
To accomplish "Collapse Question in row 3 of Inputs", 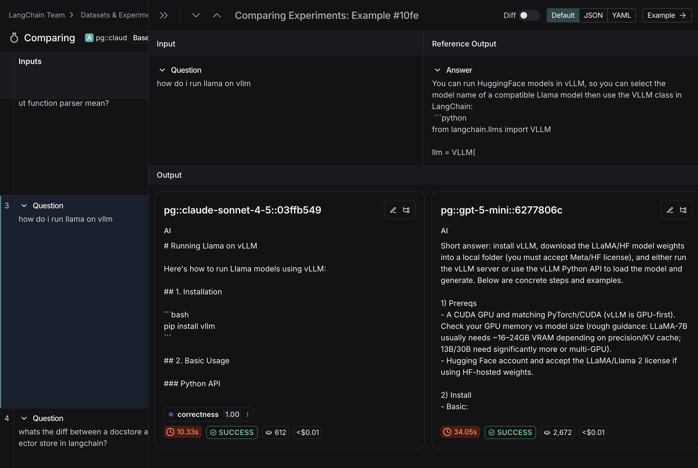I will point(25,205).
